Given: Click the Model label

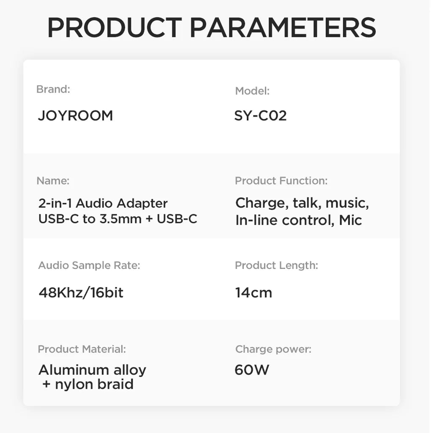Looking at the screenshot, I should click(252, 91).
